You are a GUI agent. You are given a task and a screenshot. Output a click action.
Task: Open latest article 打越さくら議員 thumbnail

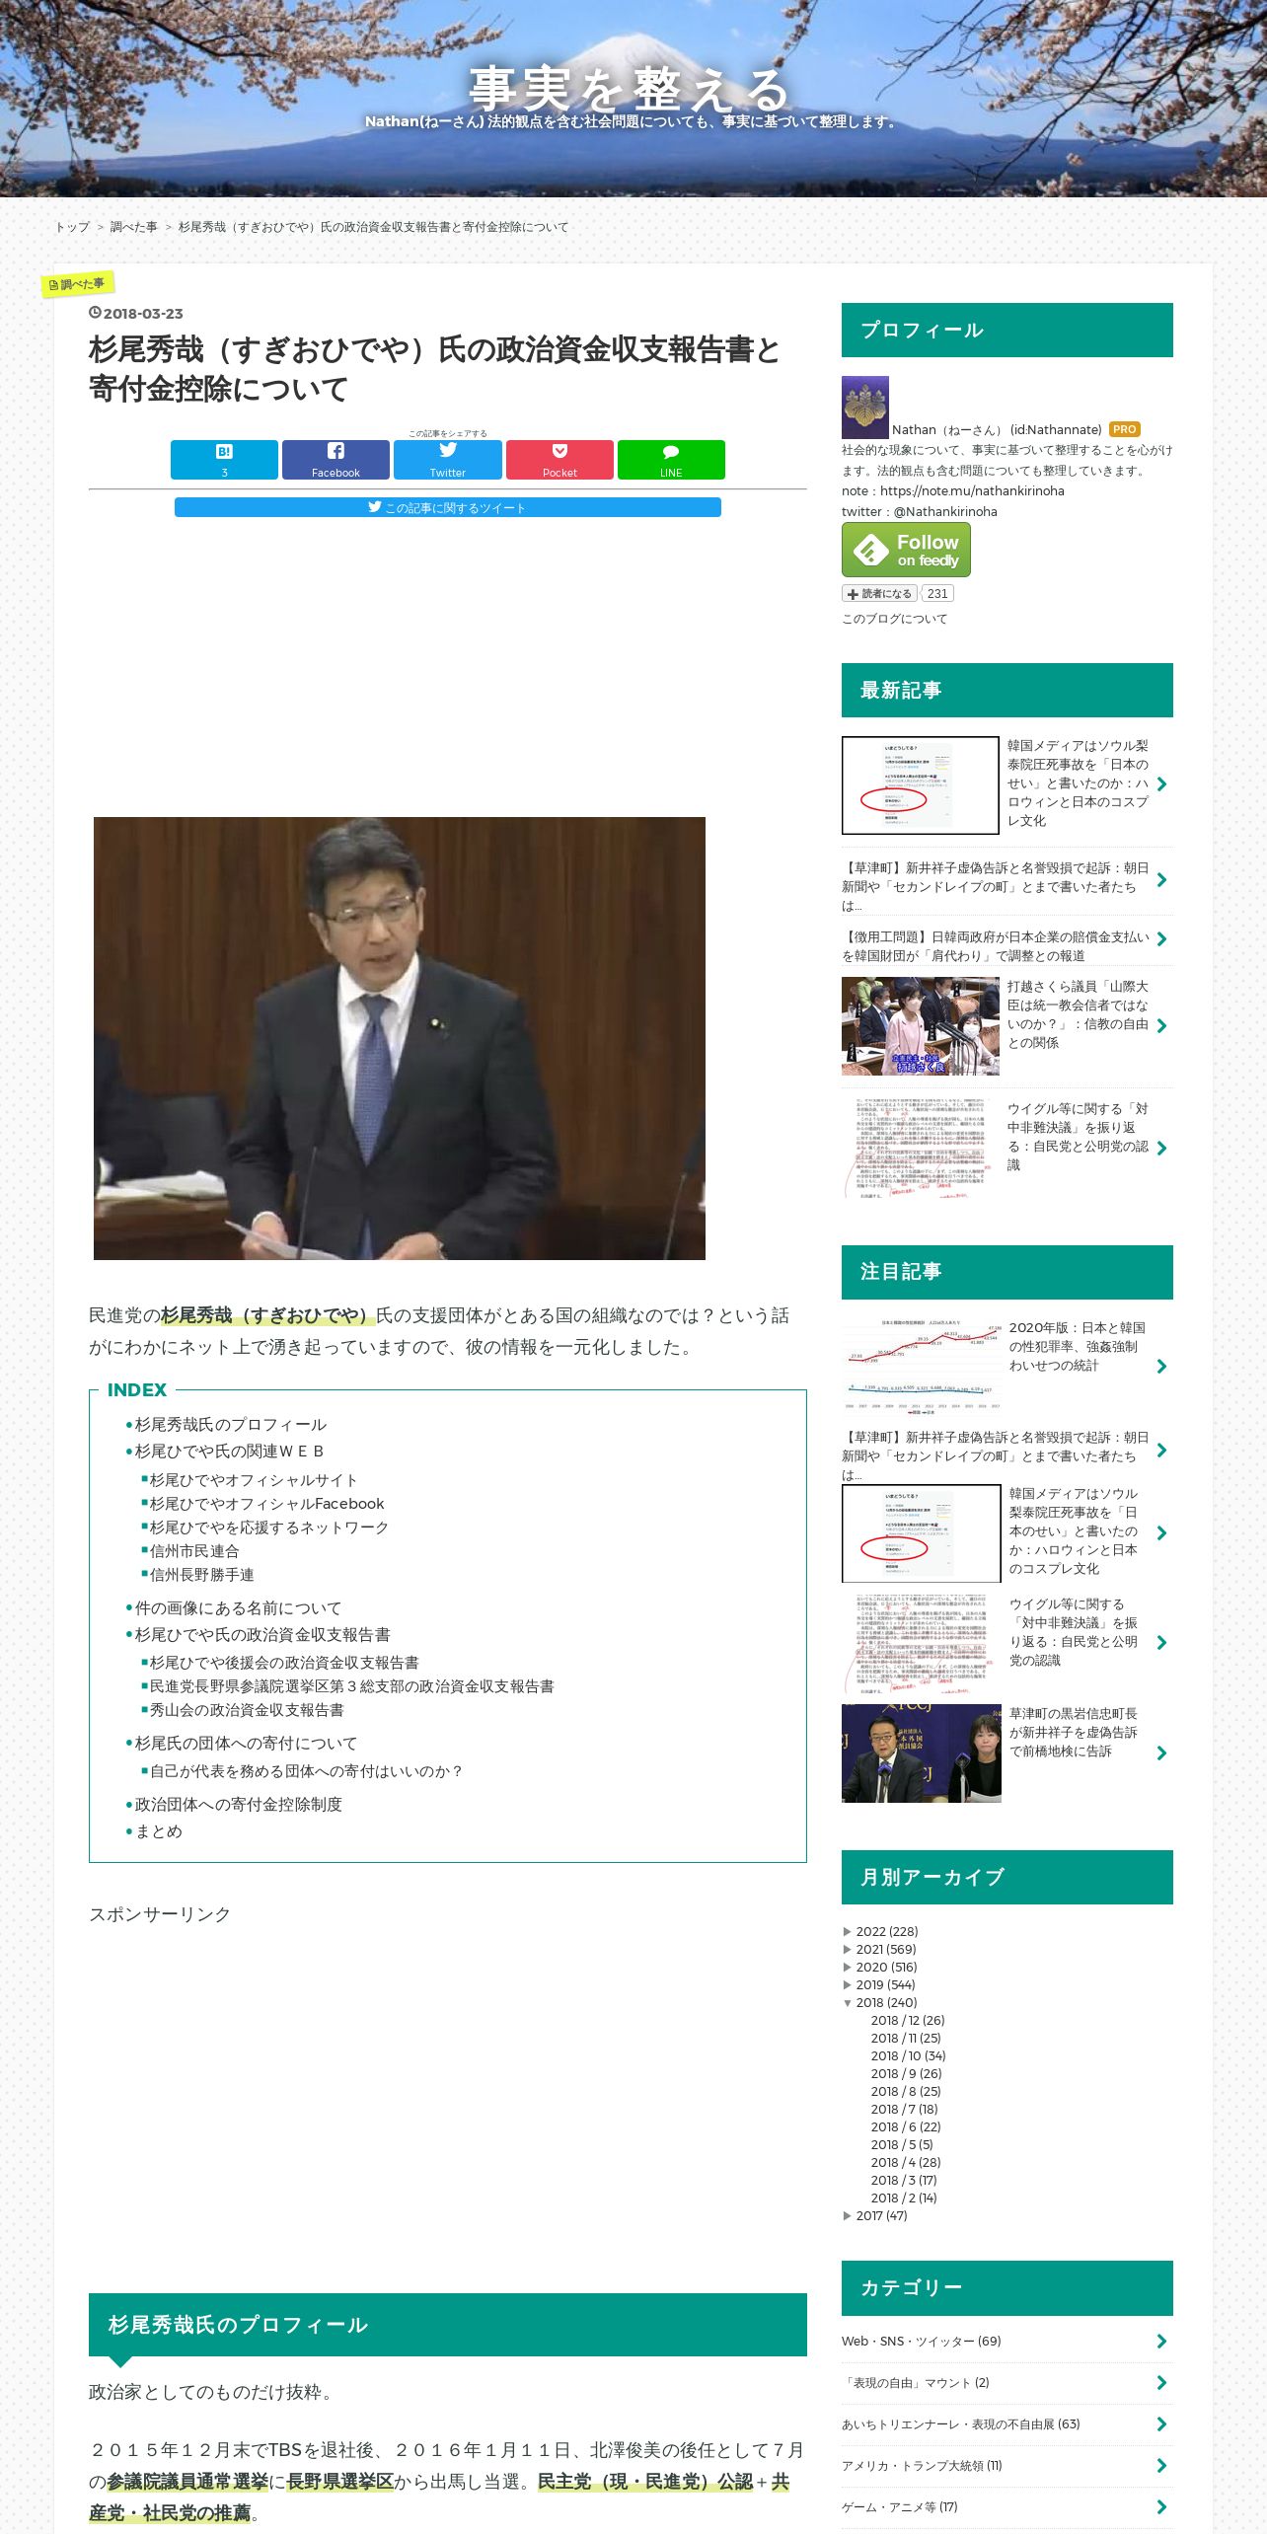tap(921, 1026)
